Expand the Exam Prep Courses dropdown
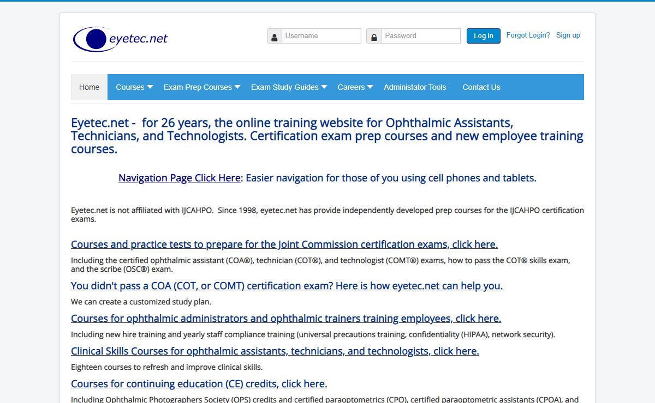The width and height of the screenshot is (655, 403). (x=201, y=87)
